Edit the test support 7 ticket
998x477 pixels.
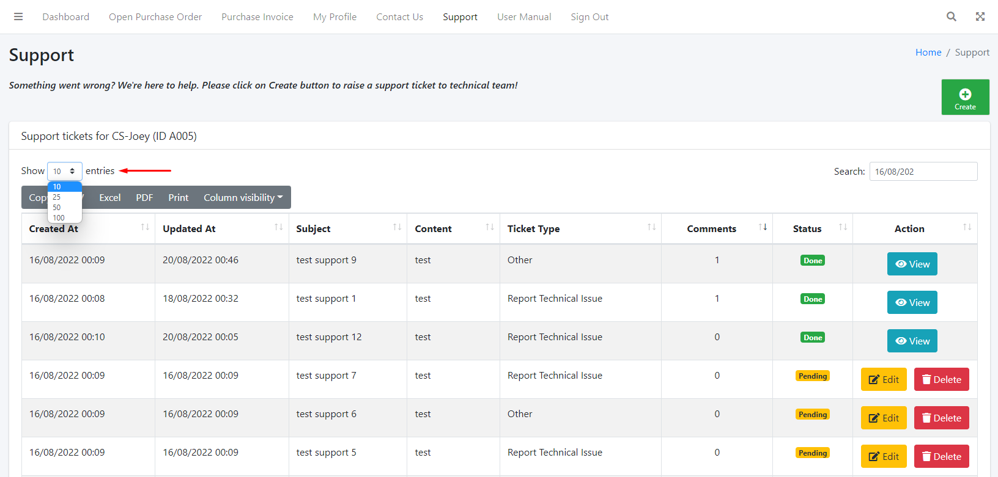[x=883, y=379]
